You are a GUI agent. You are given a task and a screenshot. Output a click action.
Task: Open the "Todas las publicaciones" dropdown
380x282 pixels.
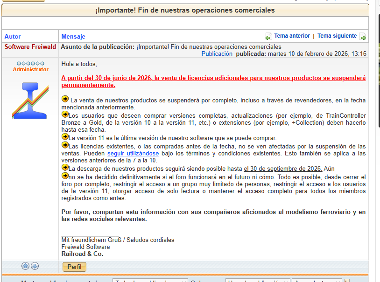[150, 281]
